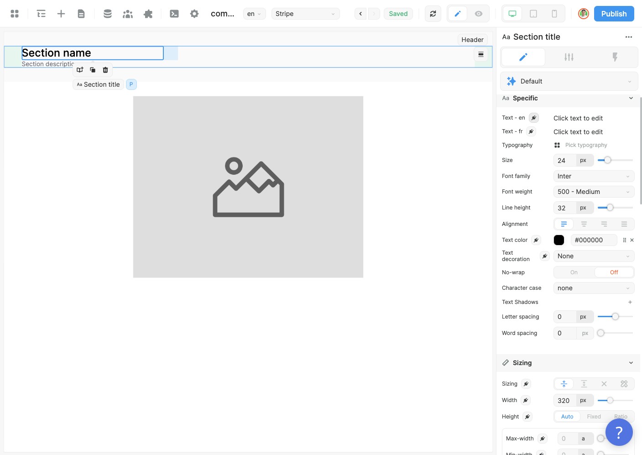Image resolution: width=642 pixels, height=455 pixels.
Task: Click the puzzle piece plugins icon
Action: [x=148, y=14]
